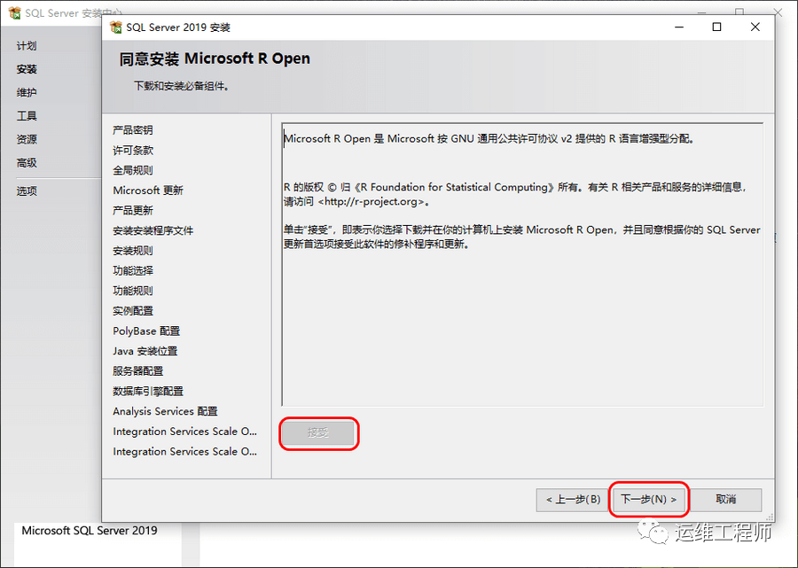Select the Analysis Services 配置 setup step

[x=166, y=411]
